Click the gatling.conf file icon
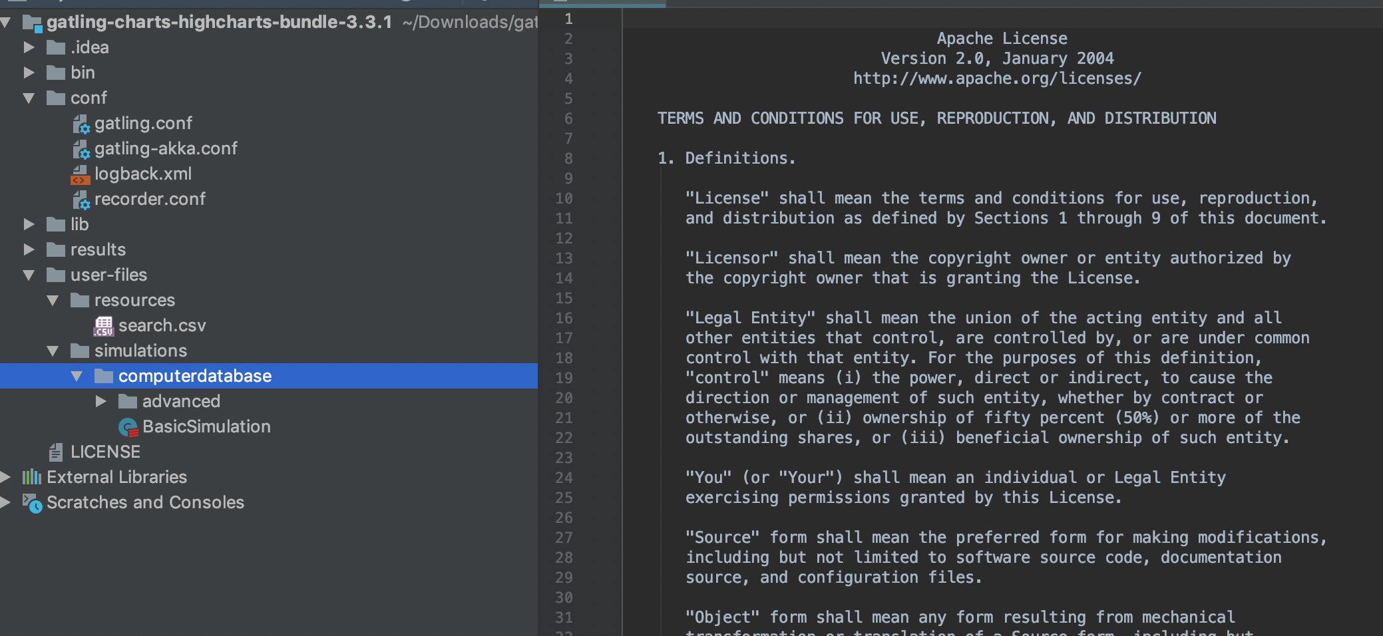1383x636 pixels. (x=81, y=124)
